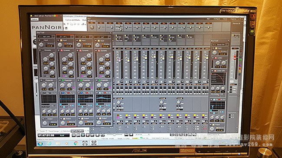Collapse the Dynamic section in second strip
The height and width of the screenshot is (158, 282).
click(x=59, y=51)
